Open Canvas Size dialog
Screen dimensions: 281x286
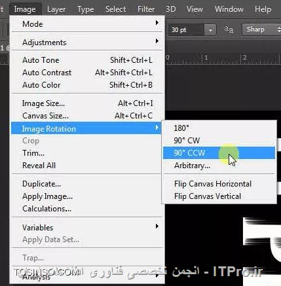(87, 116)
